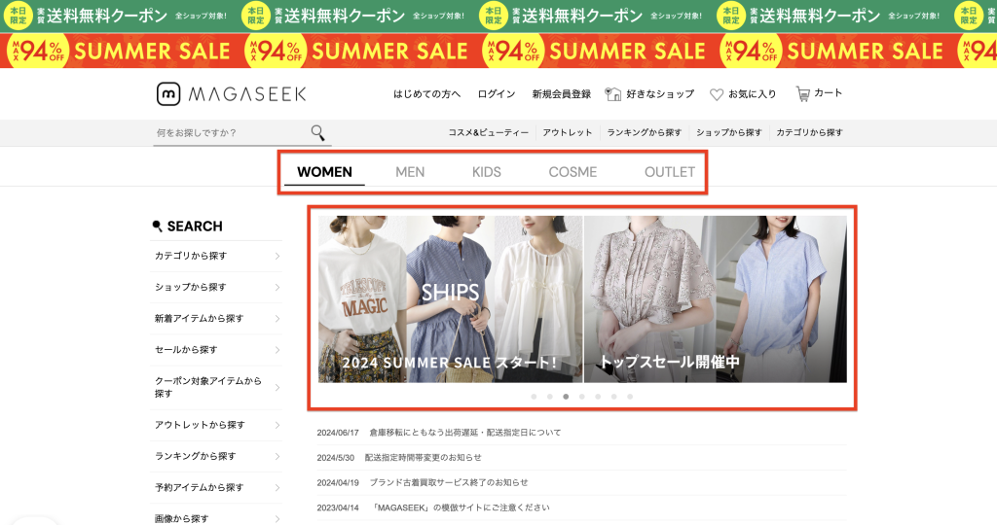Expand カテゴリから探す sidebar chevron

click(277, 256)
